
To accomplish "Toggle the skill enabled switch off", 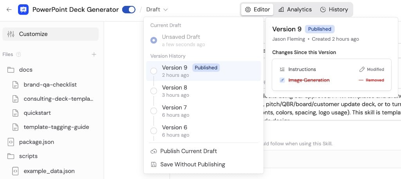I will click(128, 10).
